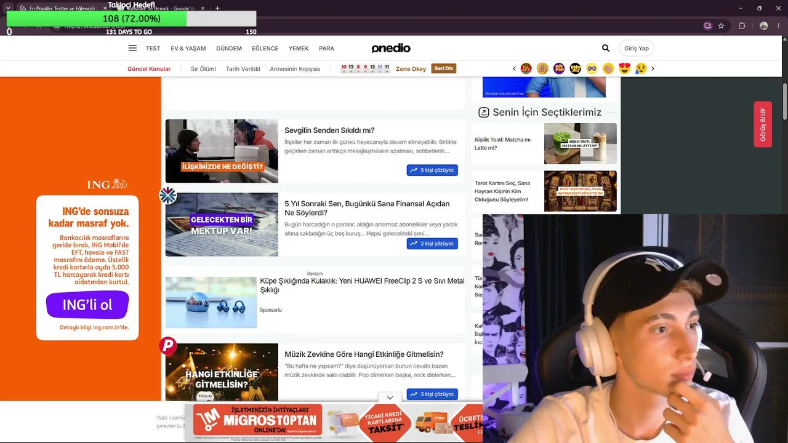Open the Zone Okey link
Viewport: 788px width, 443px height.
(411, 69)
